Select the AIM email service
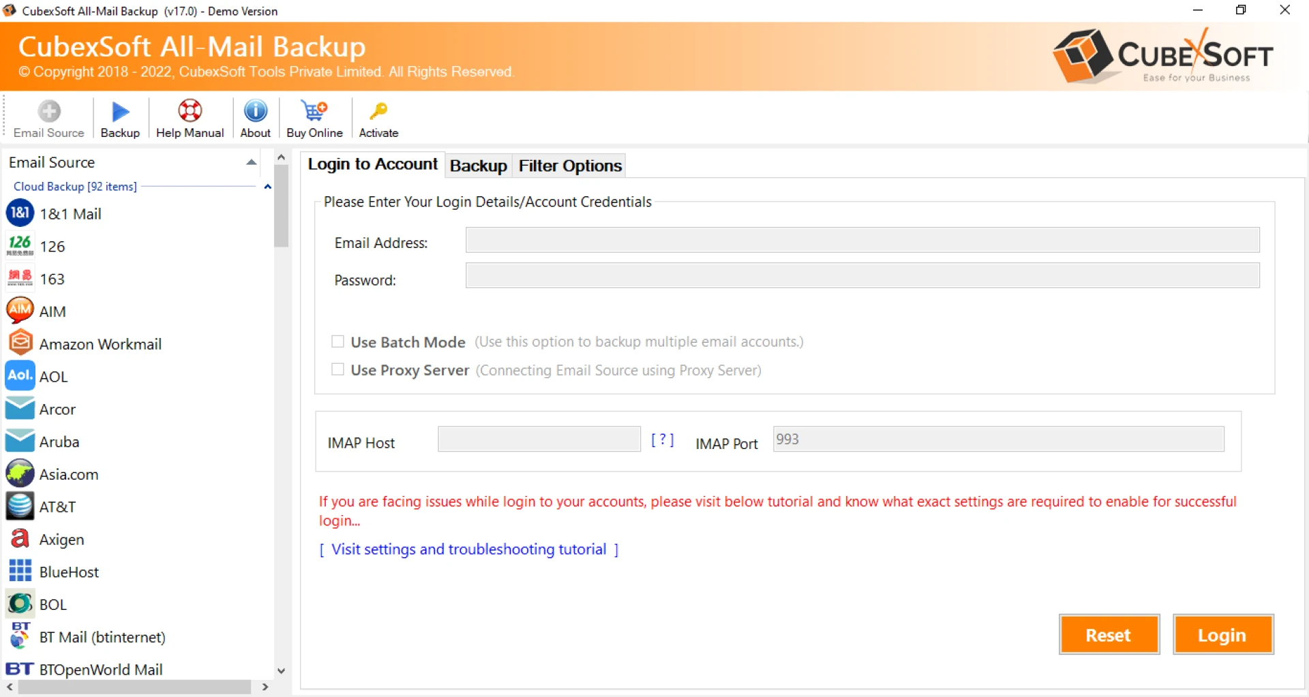The width and height of the screenshot is (1309, 697). click(52, 311)
